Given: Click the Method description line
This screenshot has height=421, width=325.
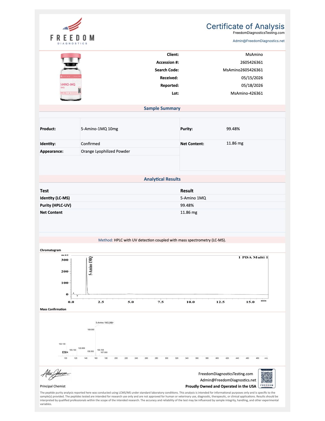Looking at the screenshot, I should (x=162, y=240).
